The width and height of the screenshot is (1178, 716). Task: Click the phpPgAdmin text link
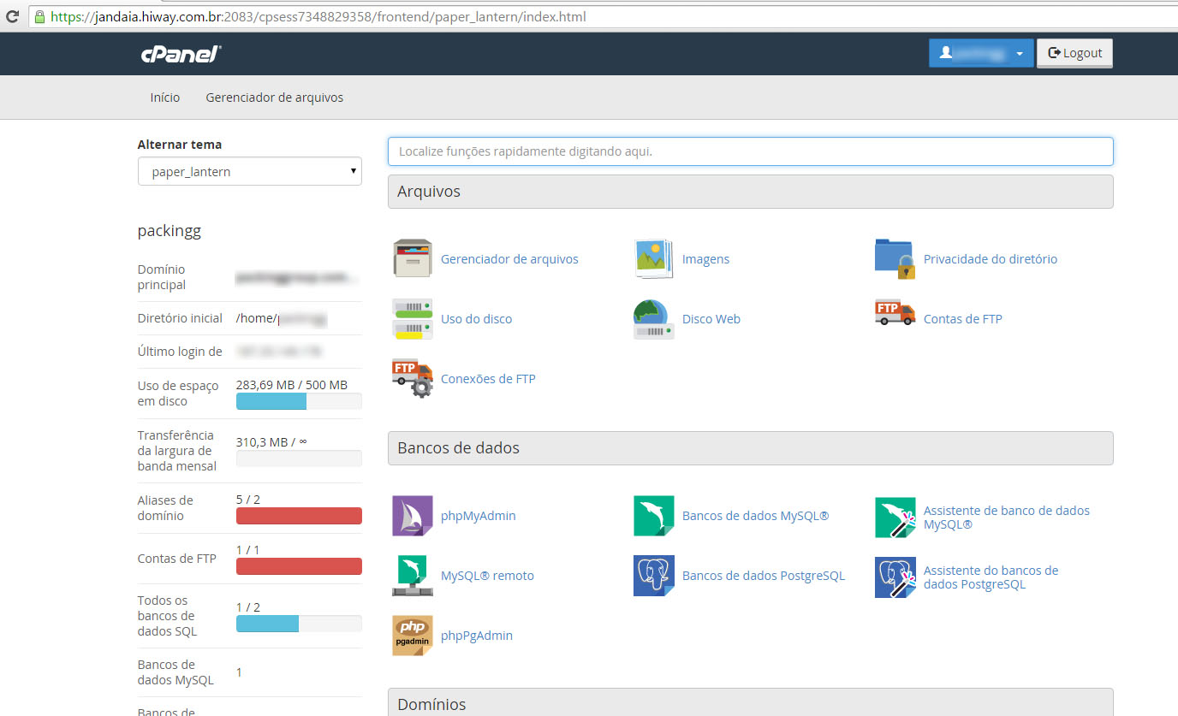477,636
